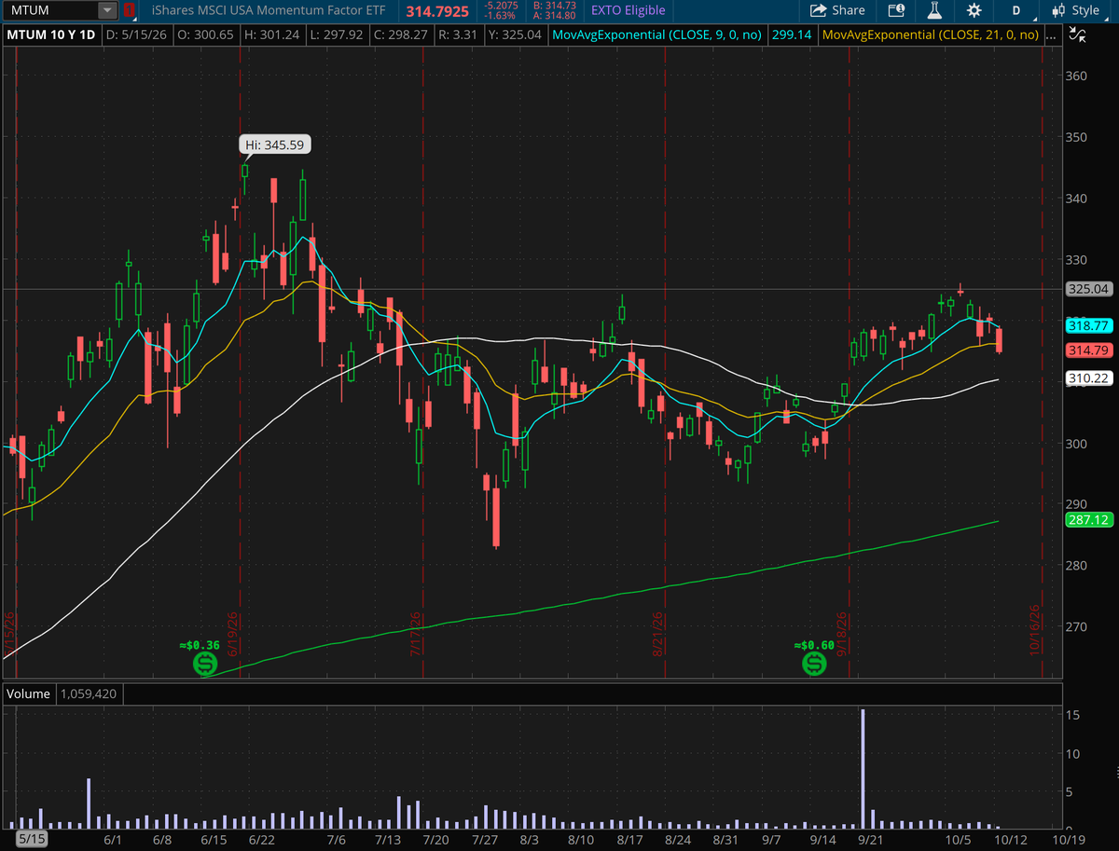Image resolution: width=1119 pixels, height=851 pixels.
Task: Click the red 314.79 last price bubble
Action: [1089, 350]
